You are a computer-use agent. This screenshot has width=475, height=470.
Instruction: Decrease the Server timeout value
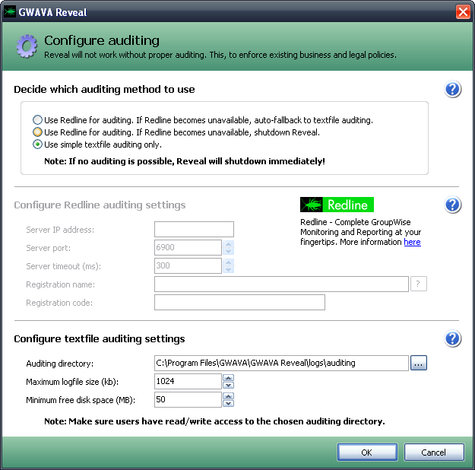point(229,269)
